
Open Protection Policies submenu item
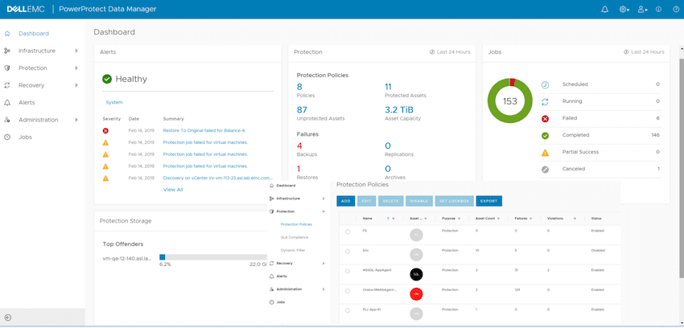(296, 224)
